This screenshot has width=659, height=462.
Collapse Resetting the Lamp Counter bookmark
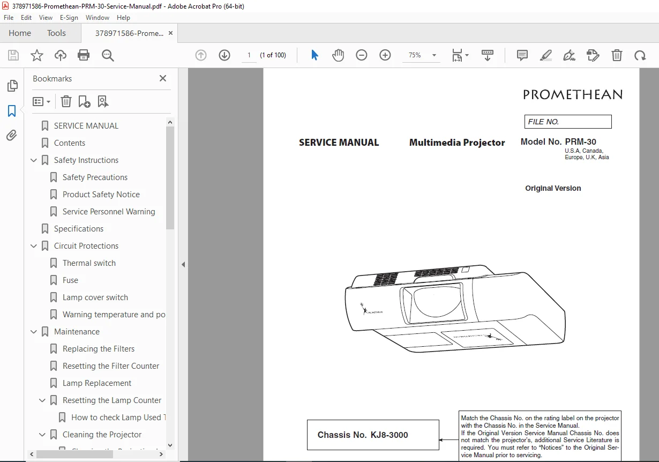(42, 400)
